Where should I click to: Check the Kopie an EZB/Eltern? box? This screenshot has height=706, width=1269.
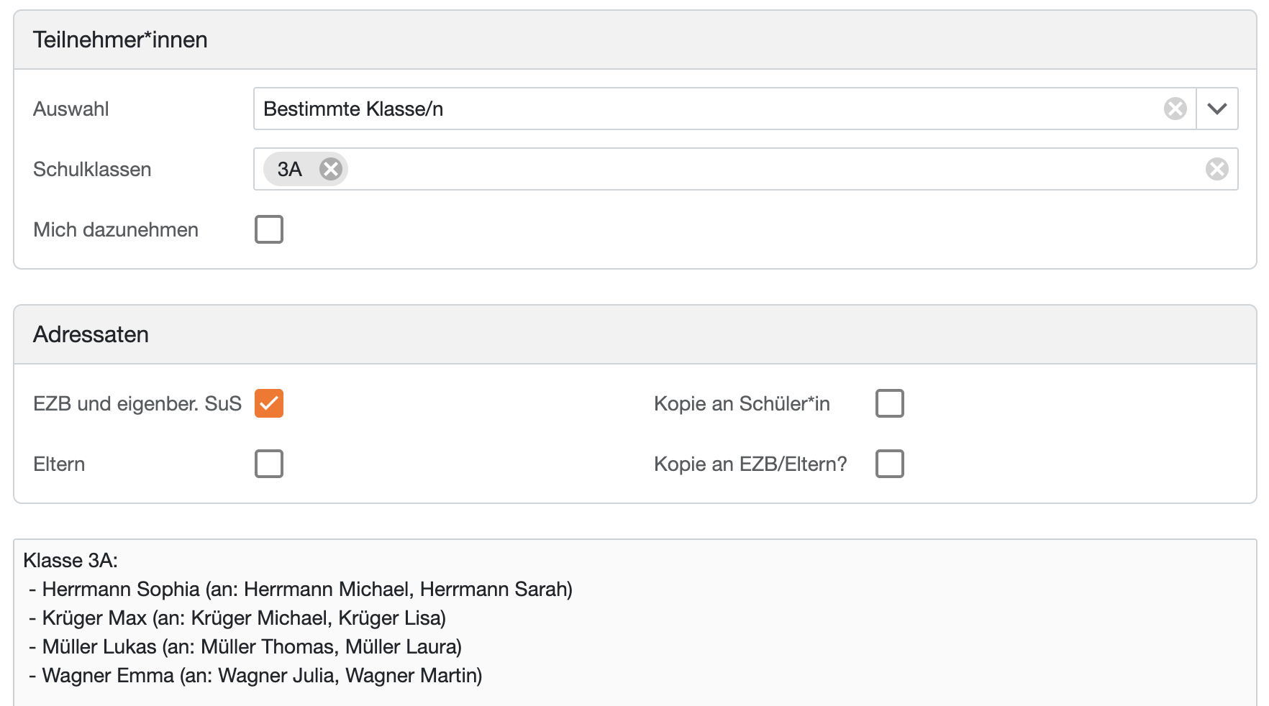tap(889, 464)
